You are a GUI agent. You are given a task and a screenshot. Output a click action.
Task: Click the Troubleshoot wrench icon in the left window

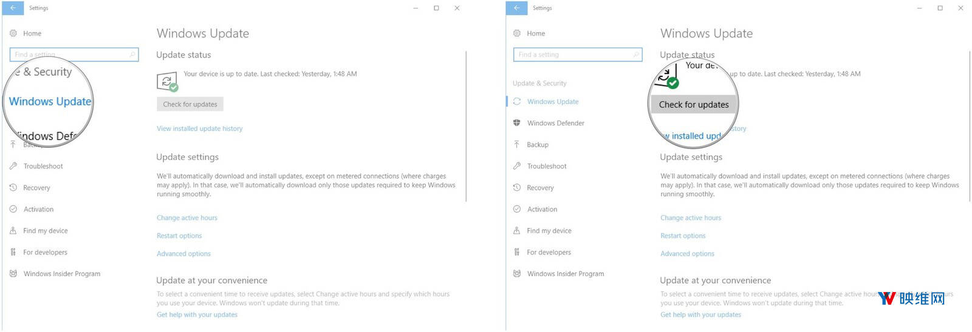click(13, 166)
